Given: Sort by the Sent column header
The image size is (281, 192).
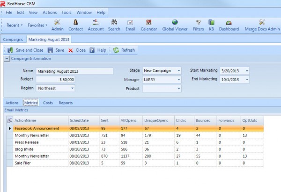Looking at the screenshot, I should pyautogui.click(x=109, y=121).
